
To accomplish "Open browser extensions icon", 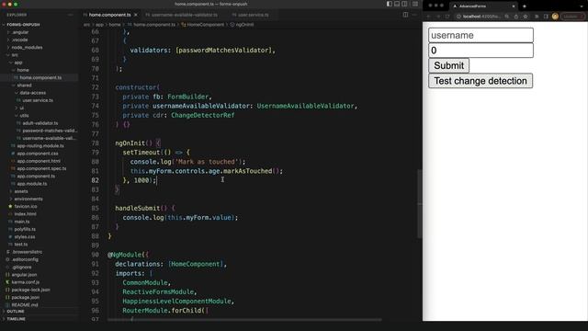I will (x=537, y=17).
